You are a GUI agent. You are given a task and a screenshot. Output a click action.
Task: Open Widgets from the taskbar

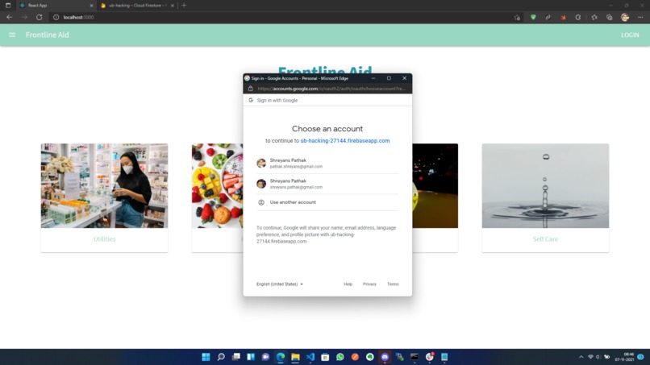251,357
